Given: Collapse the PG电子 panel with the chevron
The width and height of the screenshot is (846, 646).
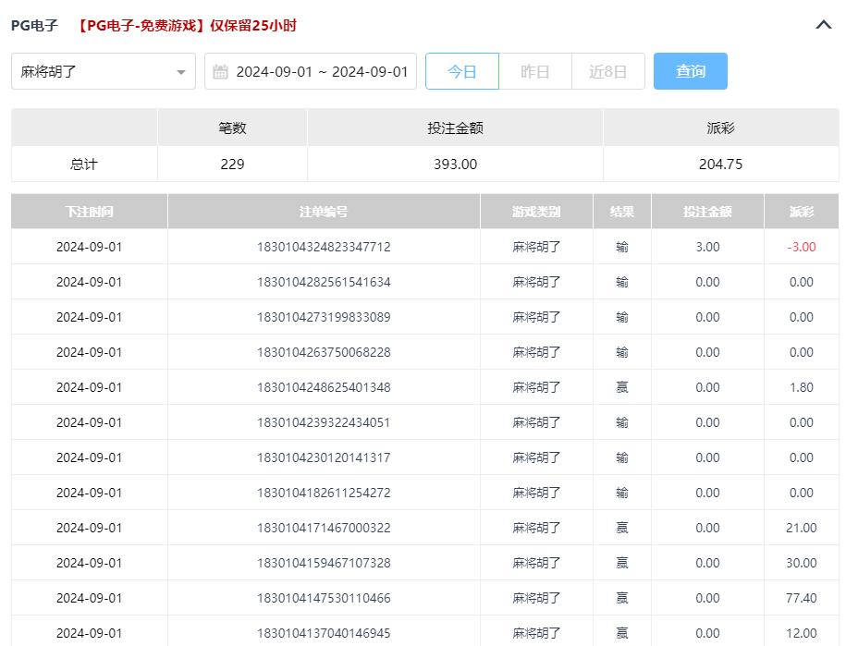Looking at the screenshot, I should [824, 26].
